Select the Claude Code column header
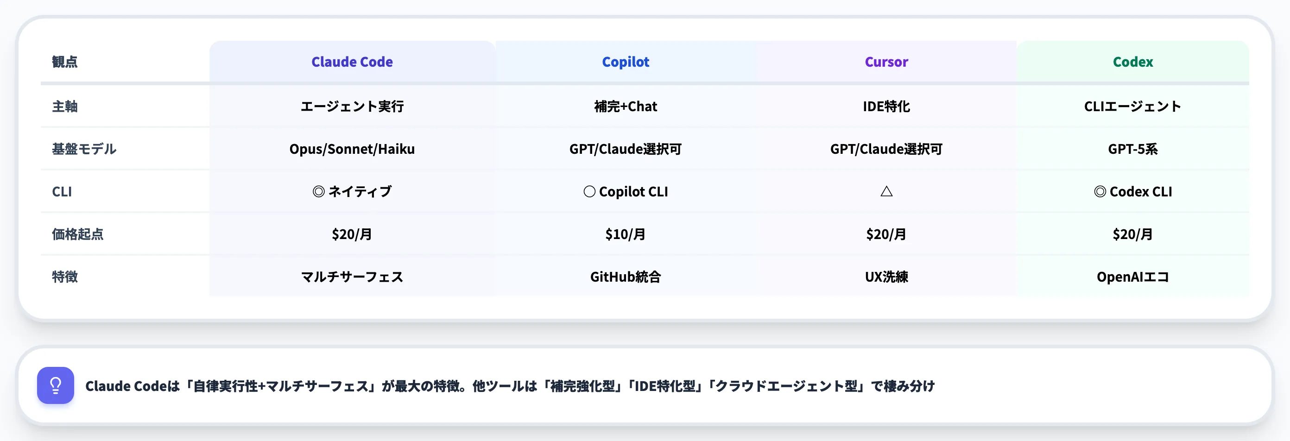This screenshot has height=441, width=1290. (x=352, y=62)
